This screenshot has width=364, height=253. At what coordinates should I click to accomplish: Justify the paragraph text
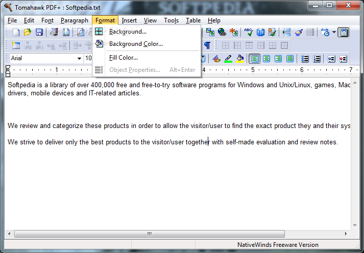point(290,59)
